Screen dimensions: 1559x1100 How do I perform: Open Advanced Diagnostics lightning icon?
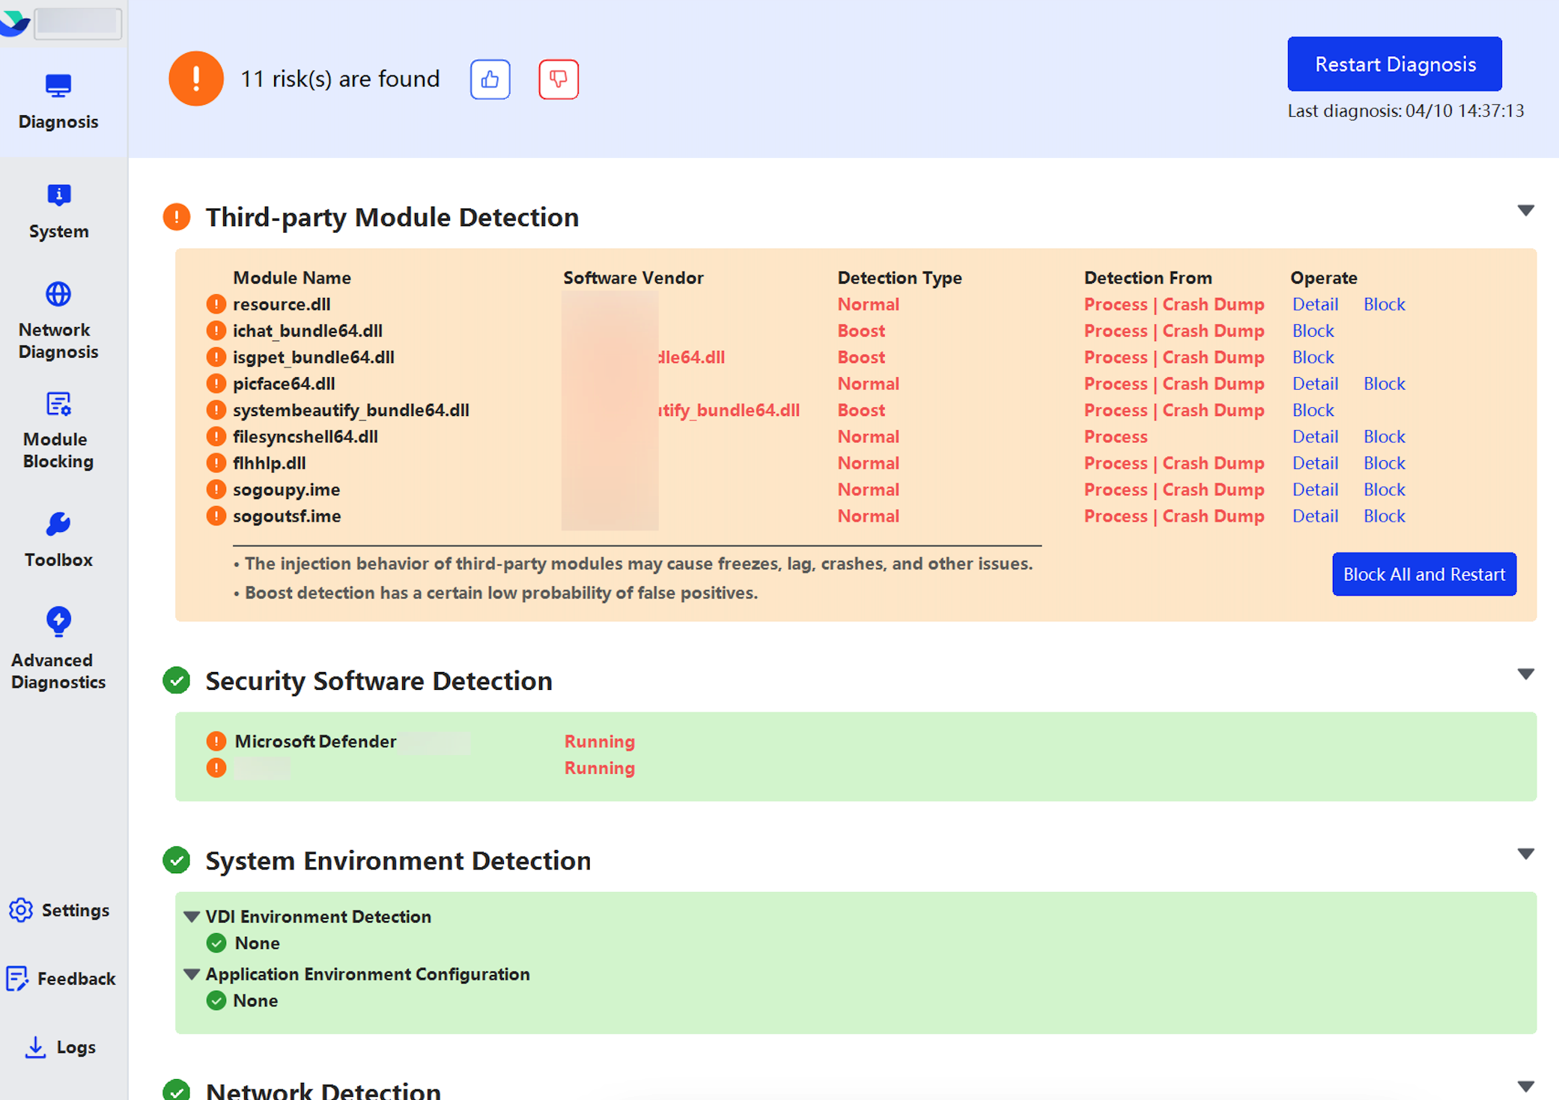point(58,621)
